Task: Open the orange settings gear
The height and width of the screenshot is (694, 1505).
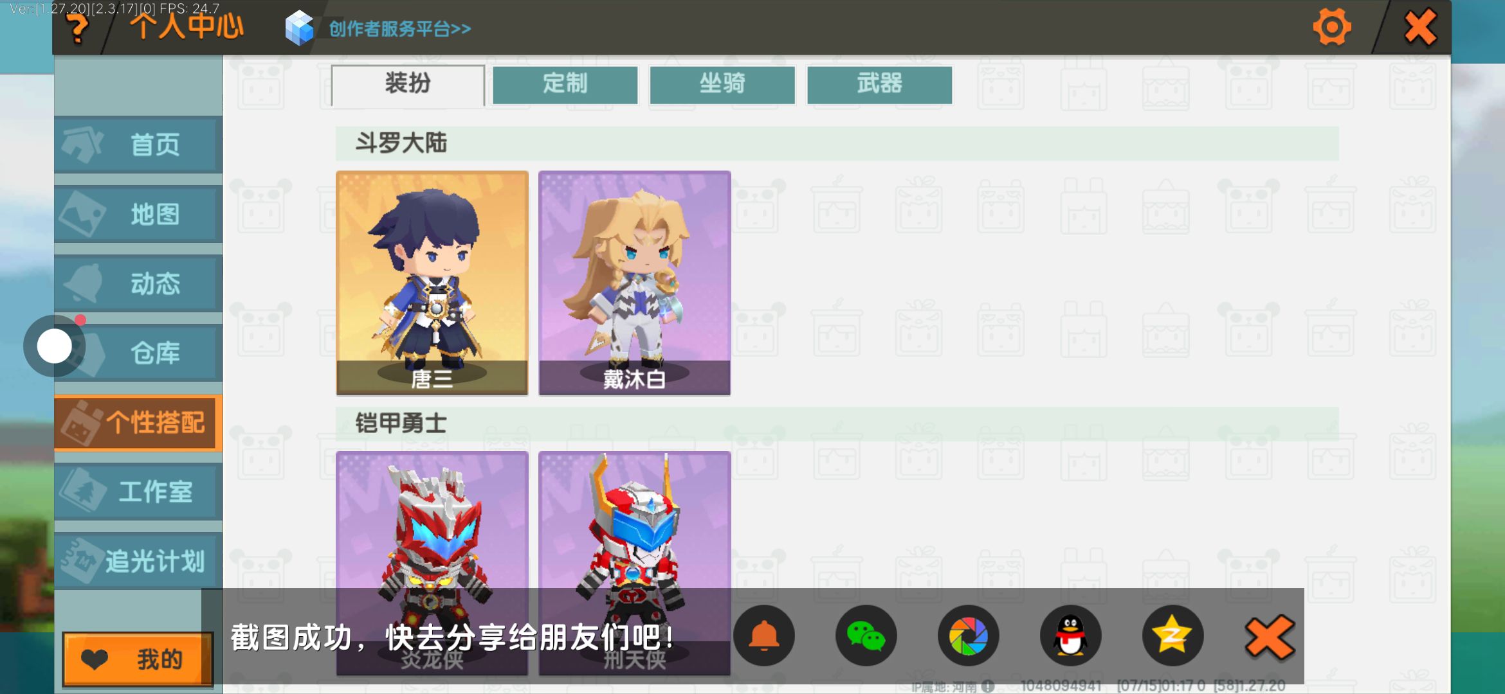Action: click(1331, 27)
